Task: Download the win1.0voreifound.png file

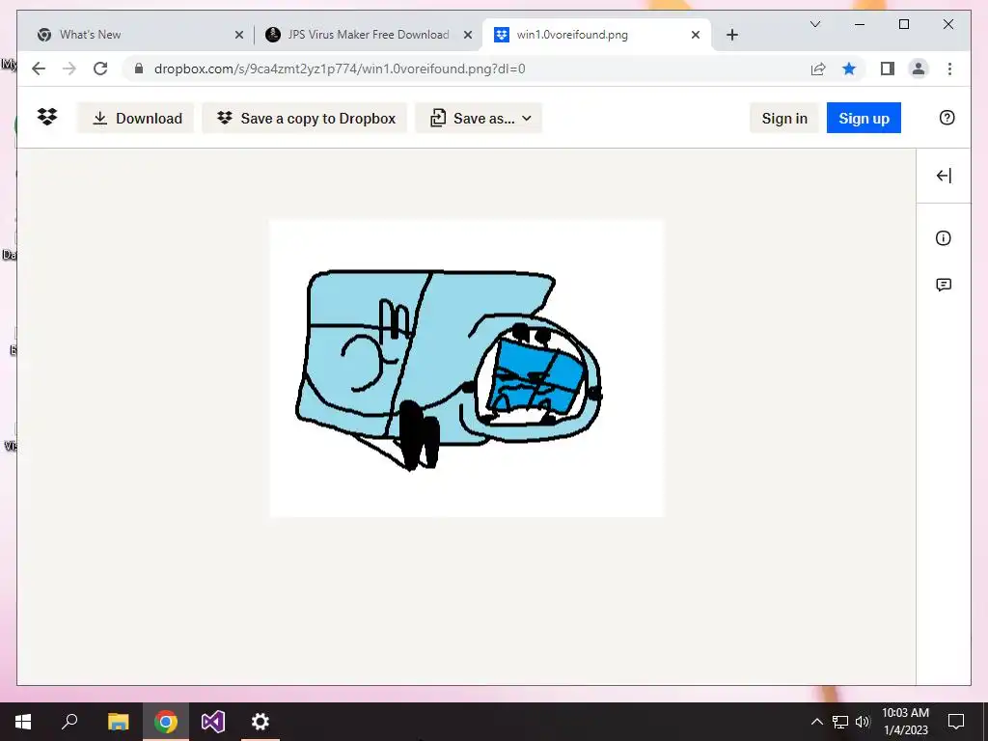Action: coord(137,119)
